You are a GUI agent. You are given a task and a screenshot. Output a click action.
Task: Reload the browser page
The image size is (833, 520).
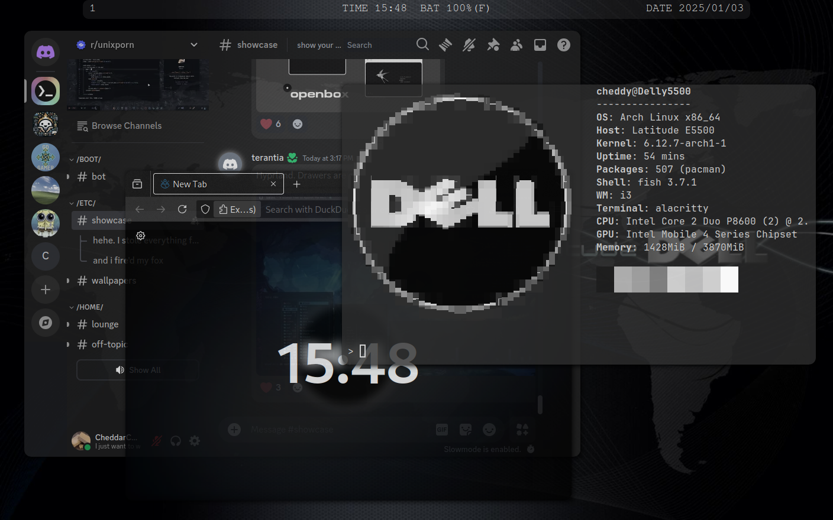coord(182,209)
